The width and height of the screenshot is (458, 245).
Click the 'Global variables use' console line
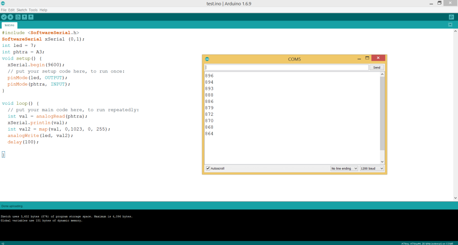coord(41,221)
